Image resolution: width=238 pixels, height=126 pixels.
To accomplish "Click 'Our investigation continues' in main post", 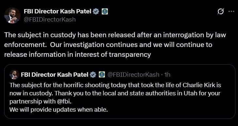I will coord(77,45).
